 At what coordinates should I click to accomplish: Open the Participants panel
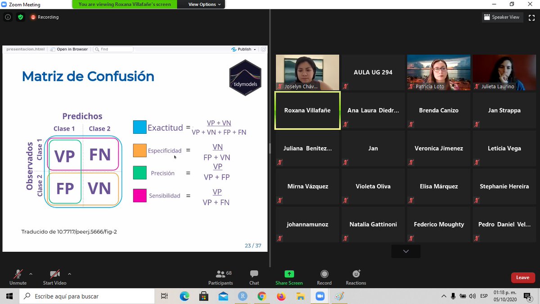[220, 277]
